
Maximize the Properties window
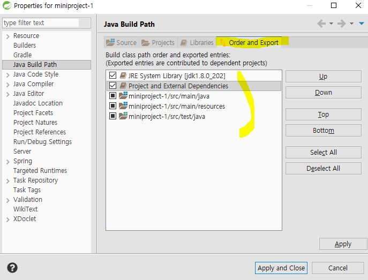point(334,5)
